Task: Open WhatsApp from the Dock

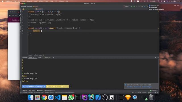Action: pos(71,97)
